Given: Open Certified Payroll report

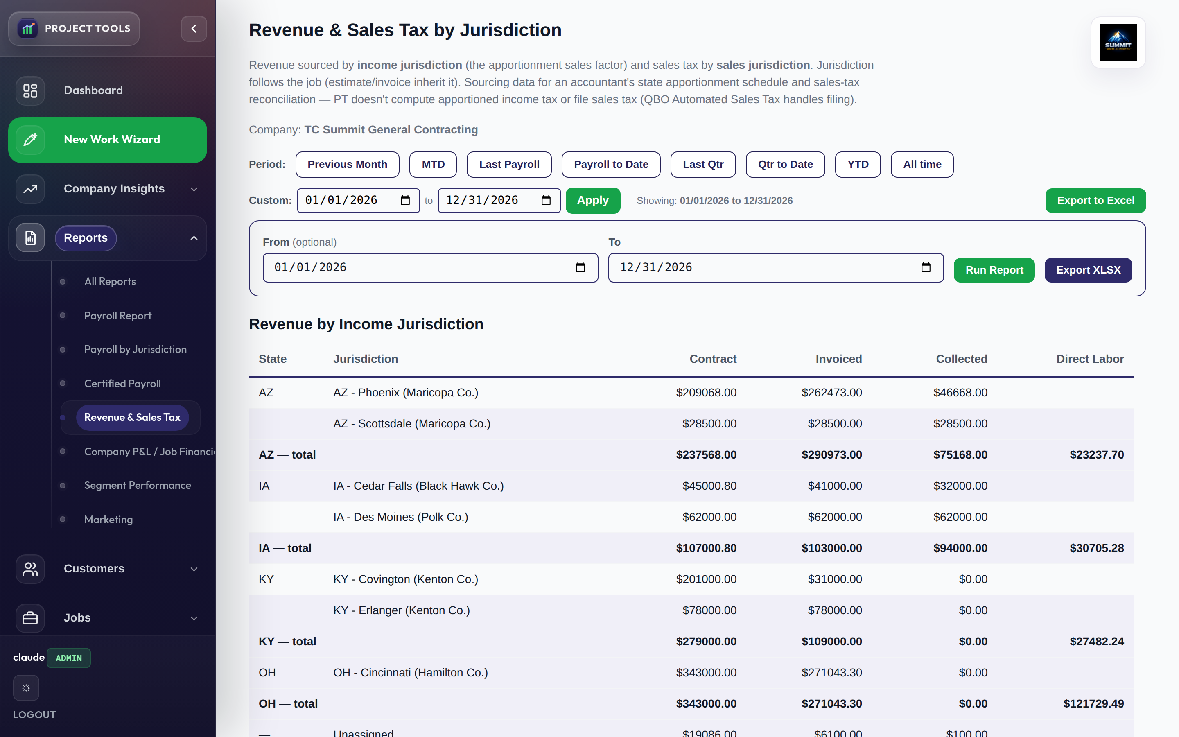Looking at the screenshot, I should pyautogui.click(x=122, y=384).
